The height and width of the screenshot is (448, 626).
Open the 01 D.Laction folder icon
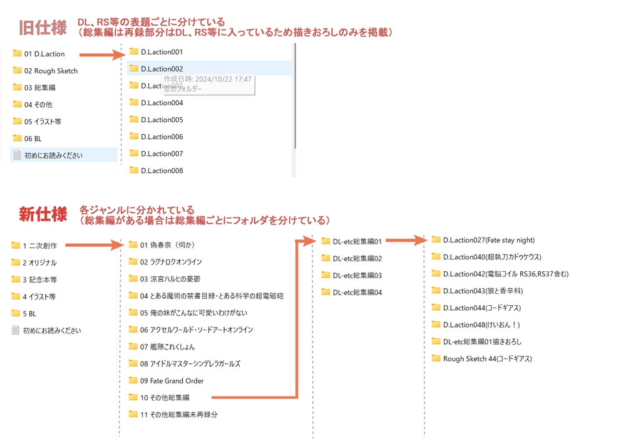17,53
